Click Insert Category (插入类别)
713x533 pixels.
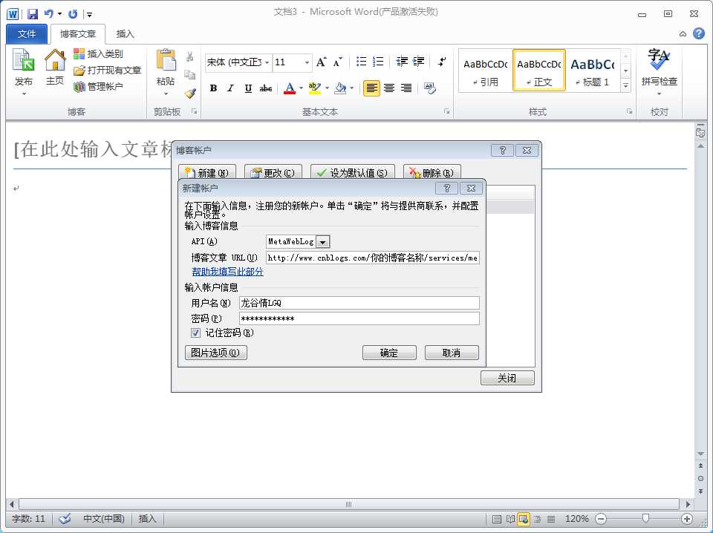point(98,53)
